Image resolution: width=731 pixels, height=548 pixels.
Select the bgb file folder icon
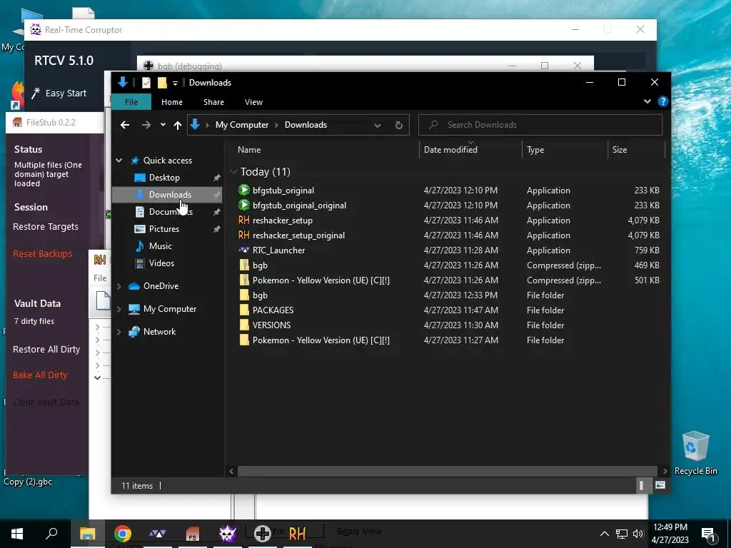point(244,295)
